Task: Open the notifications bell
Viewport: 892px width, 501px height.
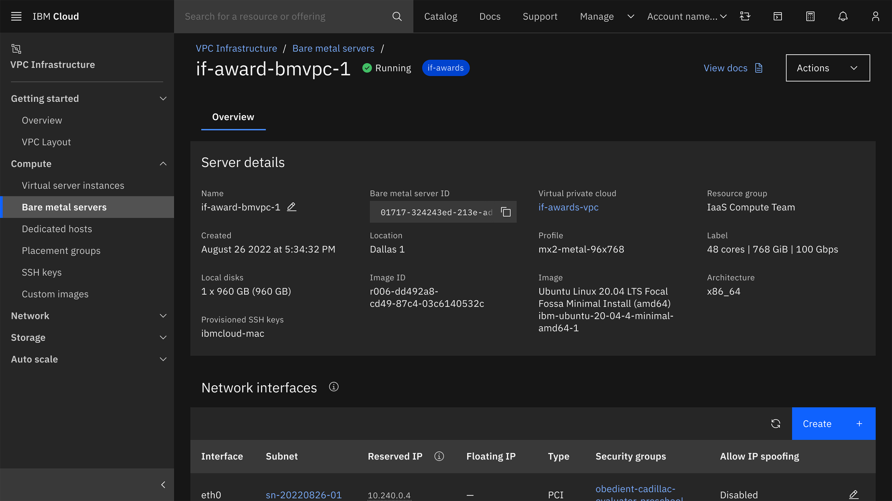Action: (843, 16)
